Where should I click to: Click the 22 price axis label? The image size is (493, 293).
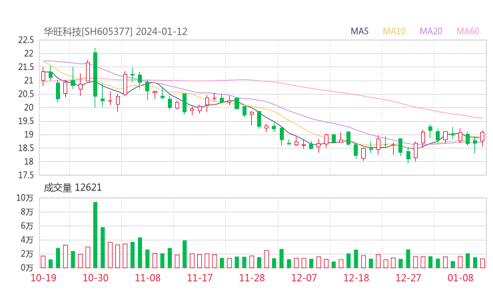coord(29,53)
